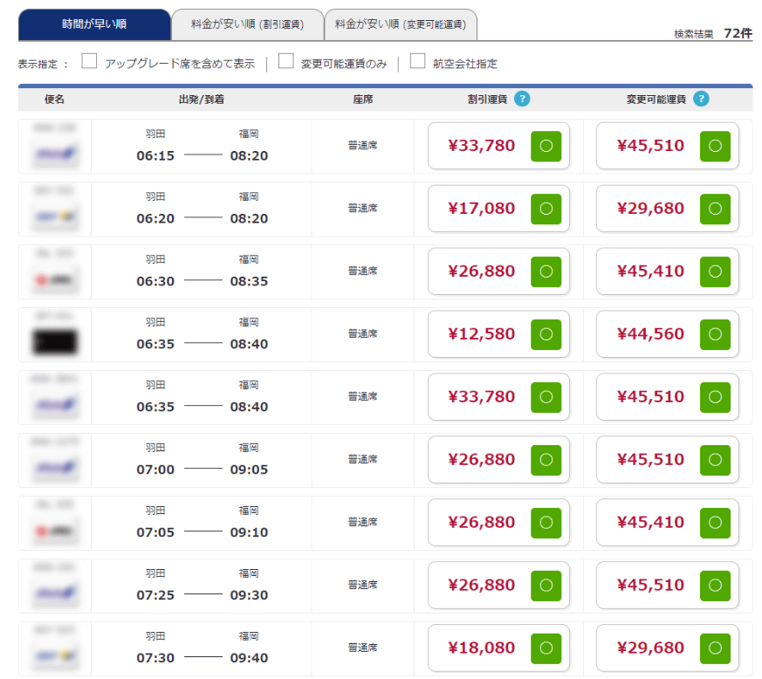762x679 pixels.
Task: Click ¥26,880 fare on the 07:25 flight
Action: 482,586
